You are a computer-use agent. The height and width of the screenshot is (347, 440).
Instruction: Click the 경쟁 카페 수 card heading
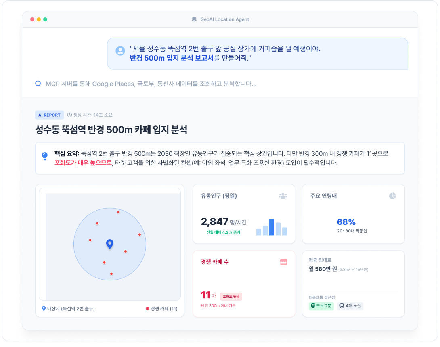point(215,262)
